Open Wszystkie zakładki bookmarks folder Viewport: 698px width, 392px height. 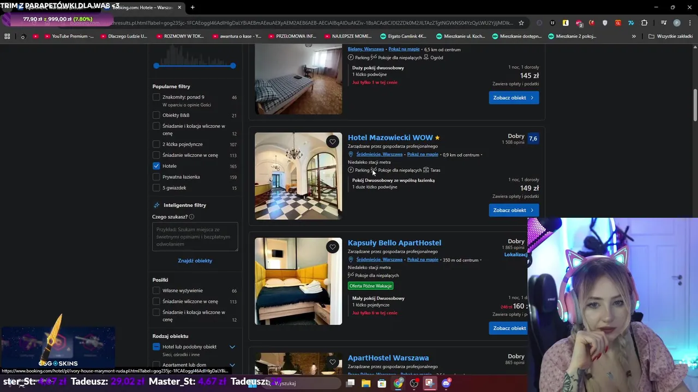coord(670,36)
